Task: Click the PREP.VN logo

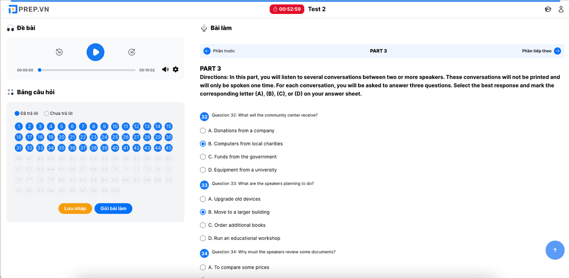Action: coord(29,9)
